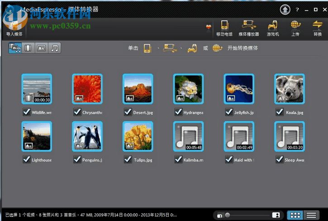The height and width of the screenshot is (221, 328).
Task: Uncheck the Tulips.jpg checkbox
Action: click(128, 160)
